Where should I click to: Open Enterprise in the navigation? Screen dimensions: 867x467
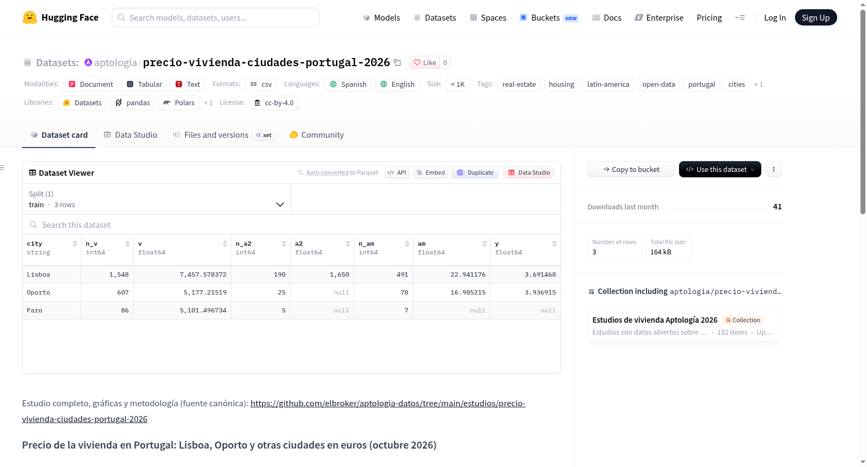click(659, 17)
